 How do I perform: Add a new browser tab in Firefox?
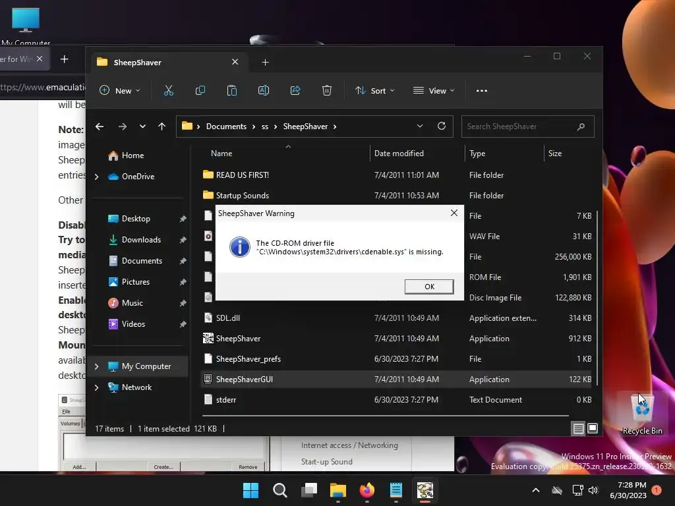(x=64, y=59)
